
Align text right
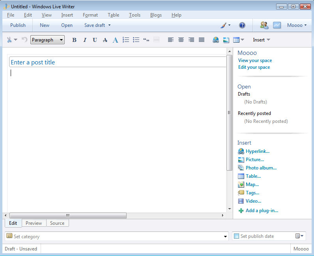pos(191,40)
